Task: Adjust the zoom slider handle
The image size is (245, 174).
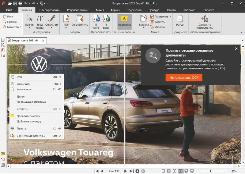Action: point(211,171)
